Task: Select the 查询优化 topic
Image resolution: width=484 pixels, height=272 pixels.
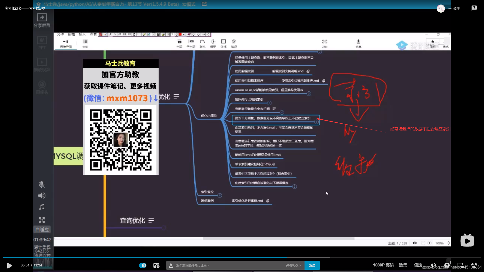Action: [132, 221]
